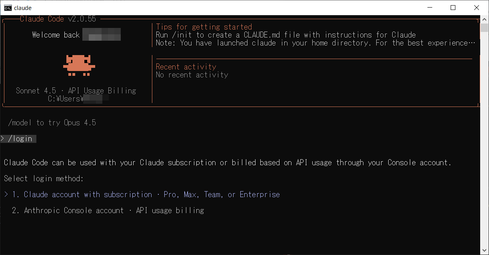The image size is (489, 255).
Task: Close the claude terminal window
Action: tap(477, 8)
